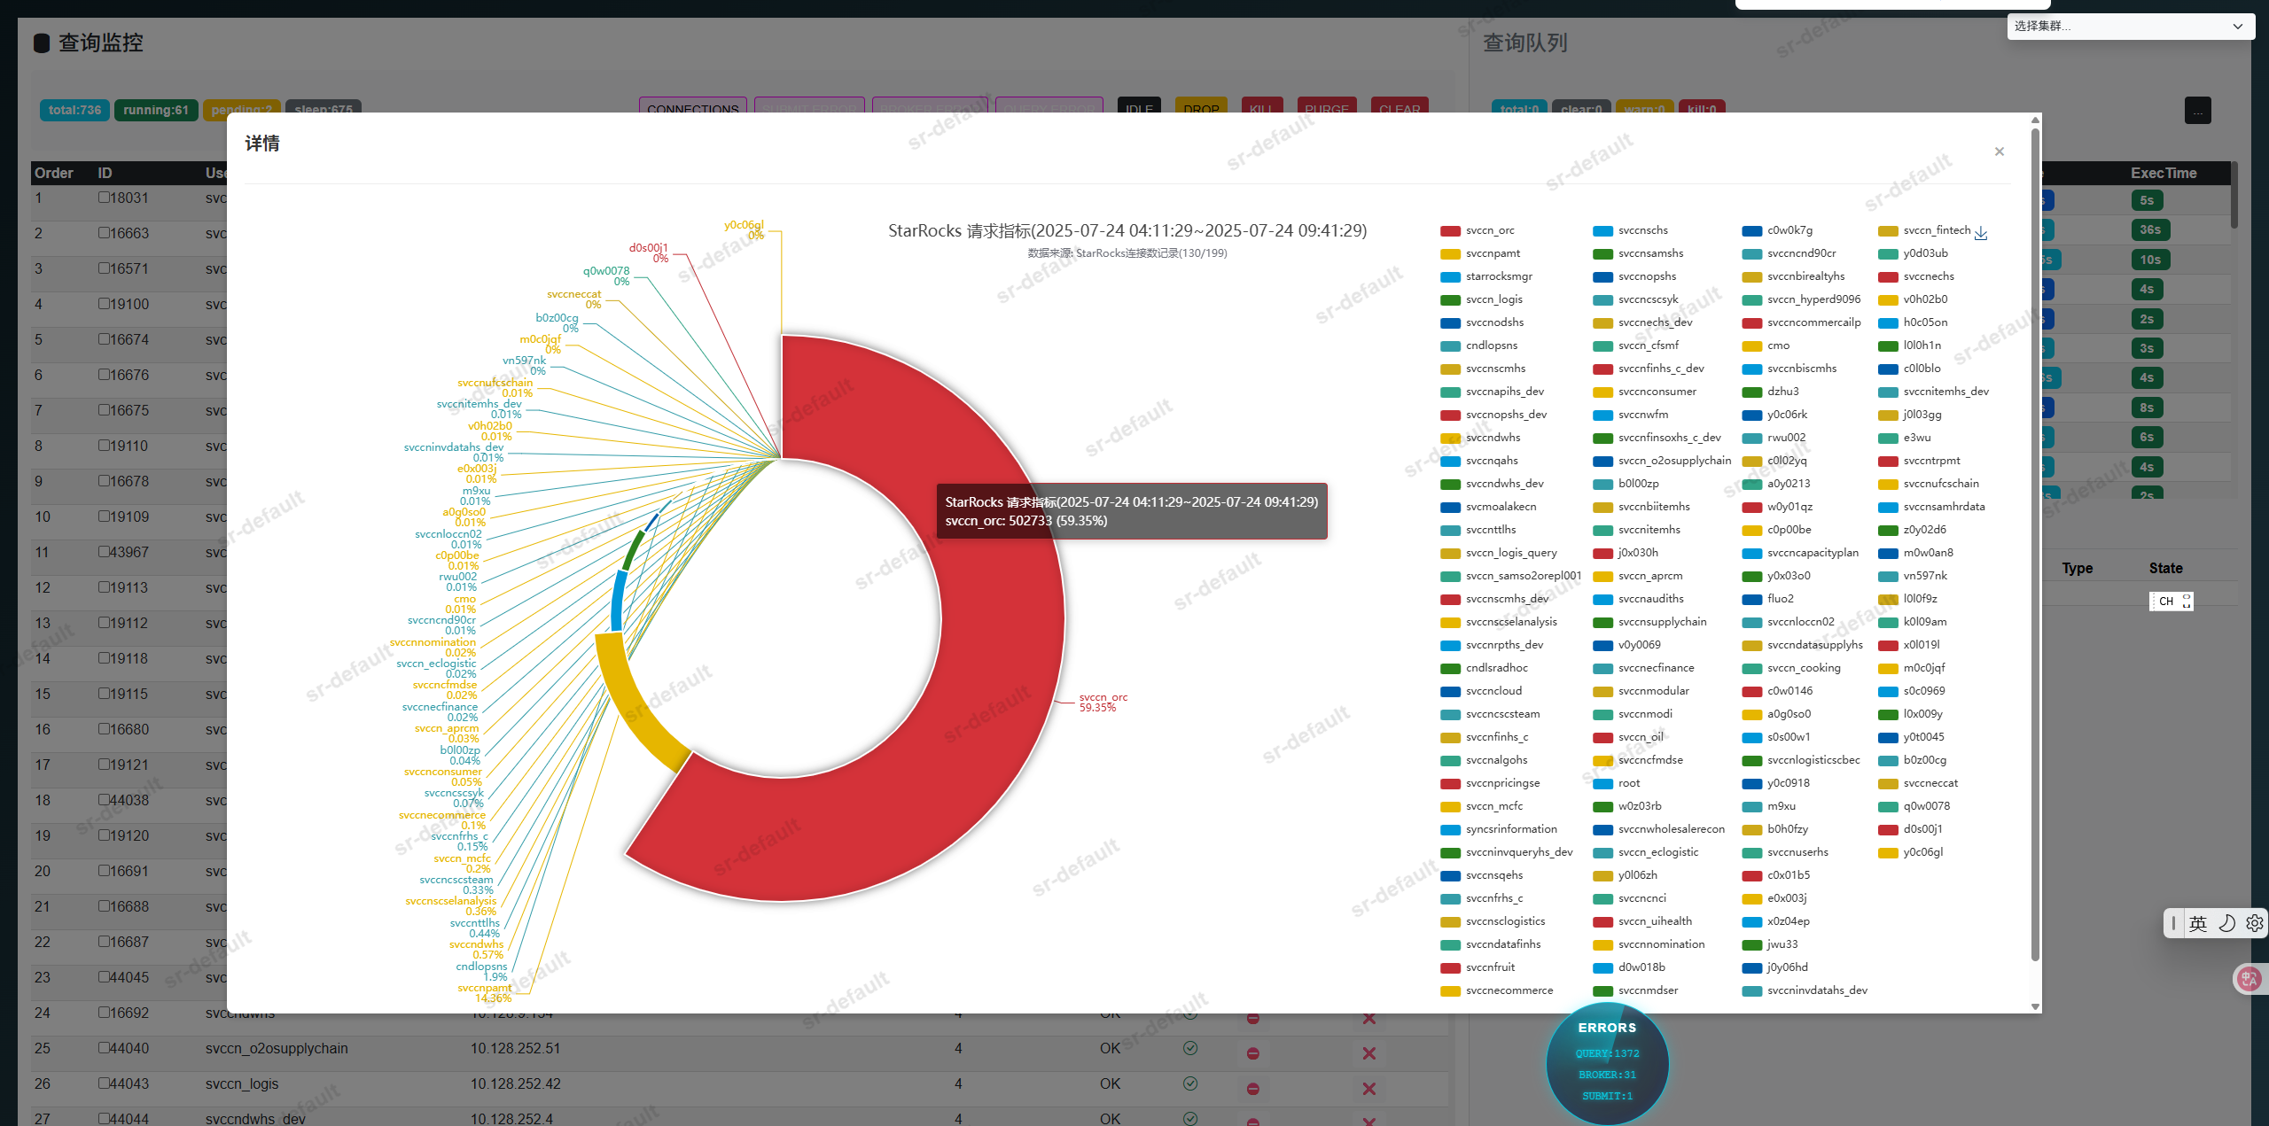This screenshot has height=1126, width=2269.
Task: Tick checkbox for query ID 16674
Action: [x=104, y=339]
